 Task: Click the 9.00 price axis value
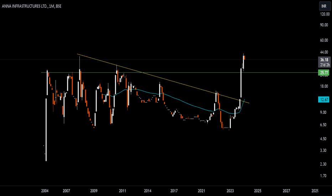coord(323,112)
